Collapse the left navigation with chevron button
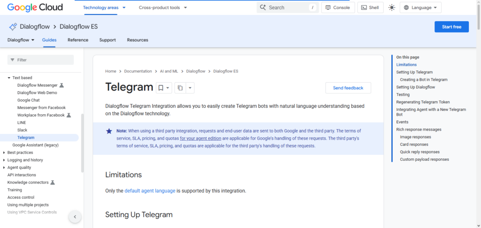 click(75, 217)
